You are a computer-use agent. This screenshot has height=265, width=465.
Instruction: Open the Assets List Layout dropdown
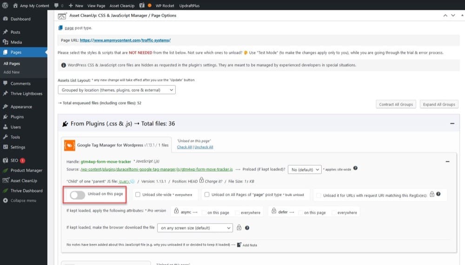[117, 90]
